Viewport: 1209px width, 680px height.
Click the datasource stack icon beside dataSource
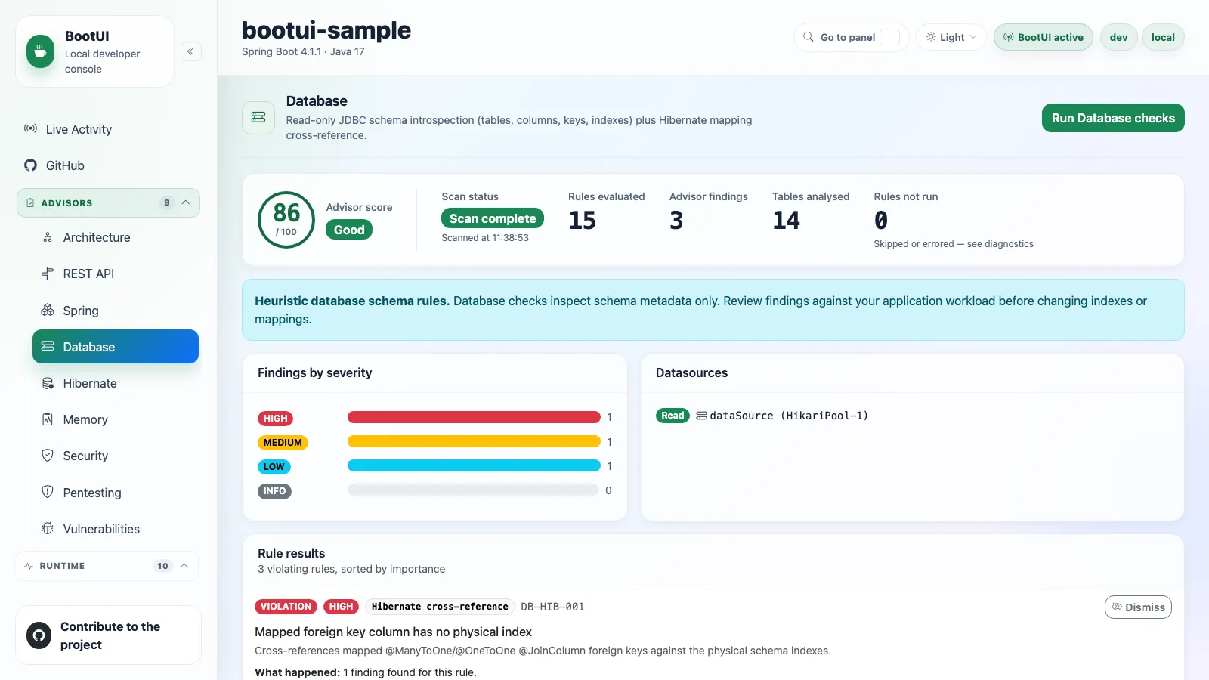pos(701,416)
